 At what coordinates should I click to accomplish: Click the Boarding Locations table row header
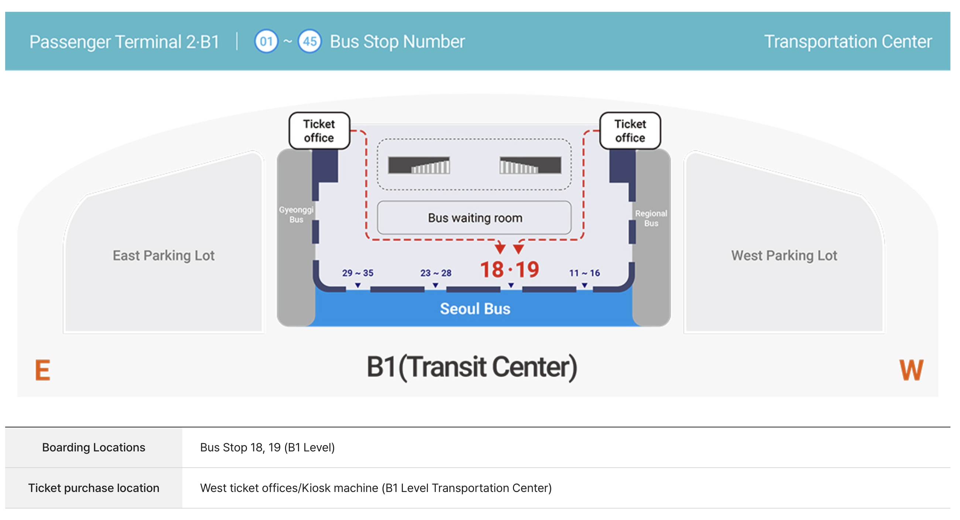[93, 447]
